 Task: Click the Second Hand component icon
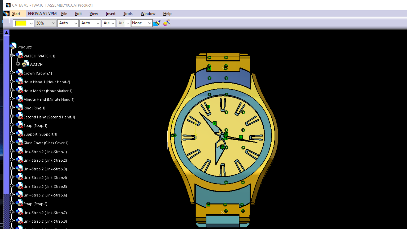19,116
